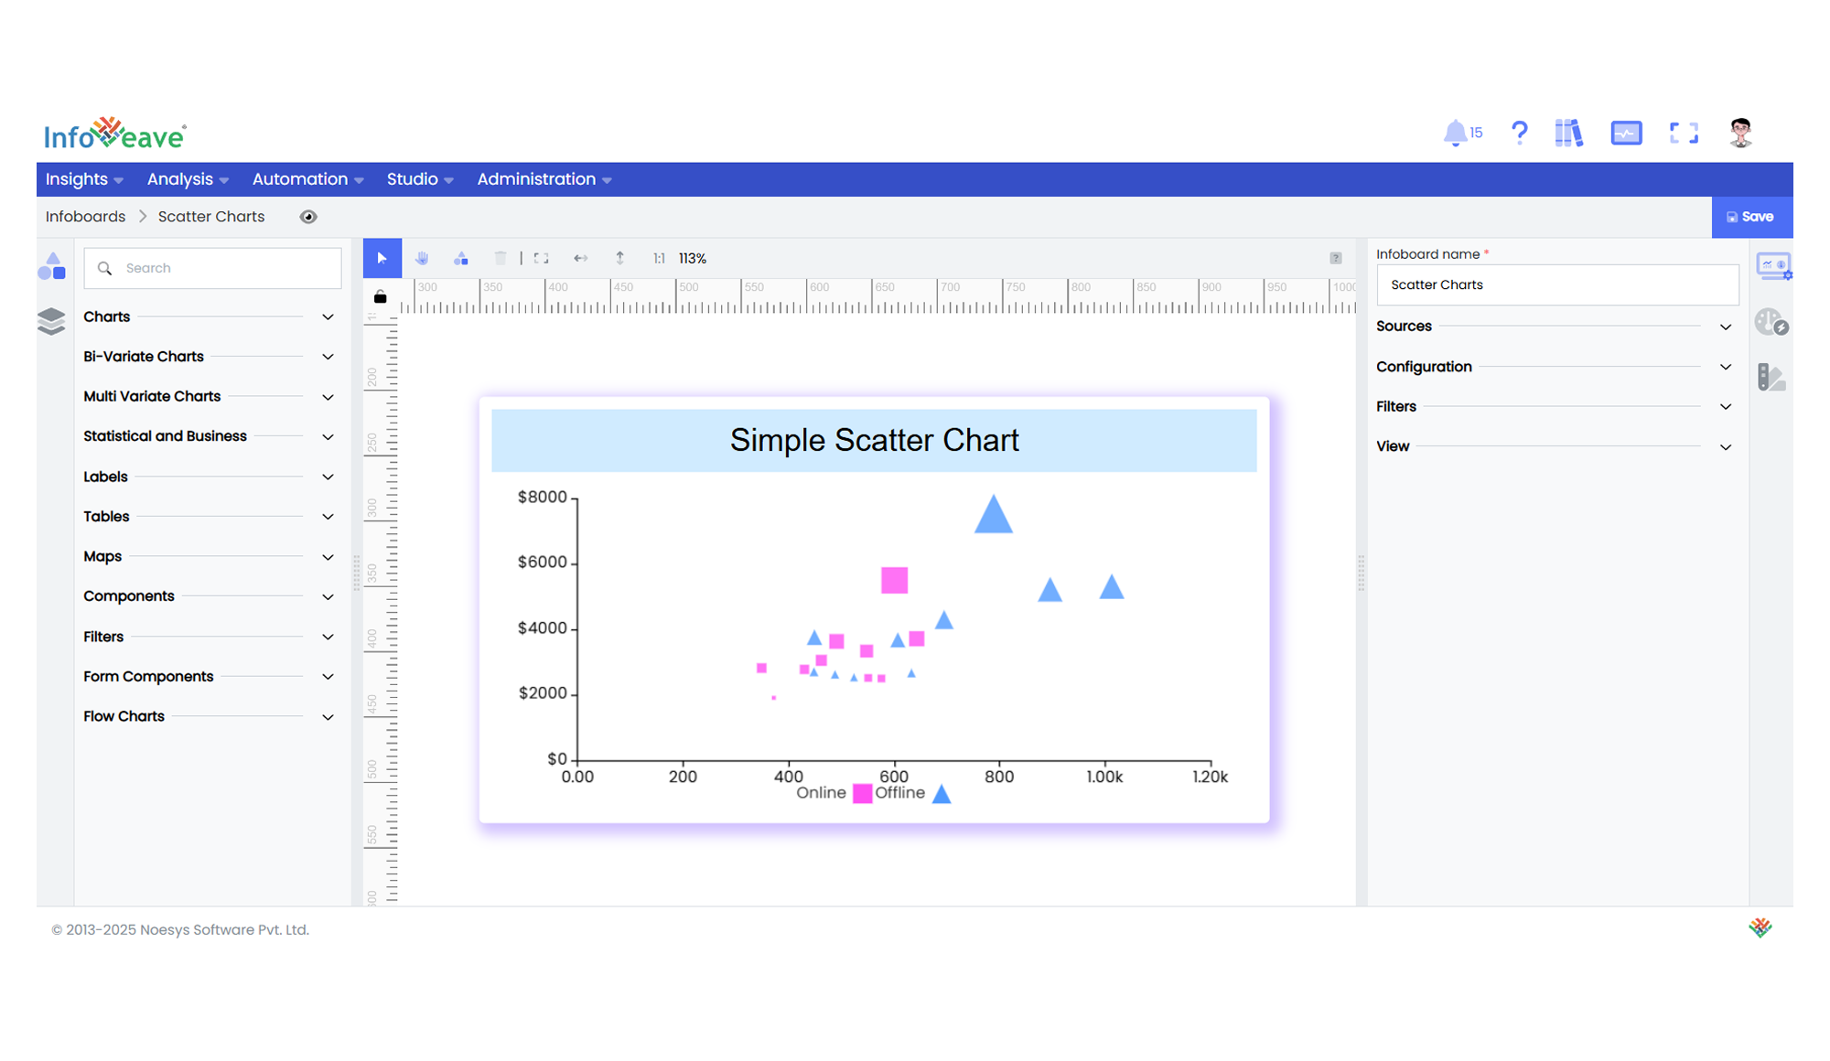Open the monitor activity icon in header
The height and width of the screenshot is (1061, 1830).
[x=1626, y=134]
